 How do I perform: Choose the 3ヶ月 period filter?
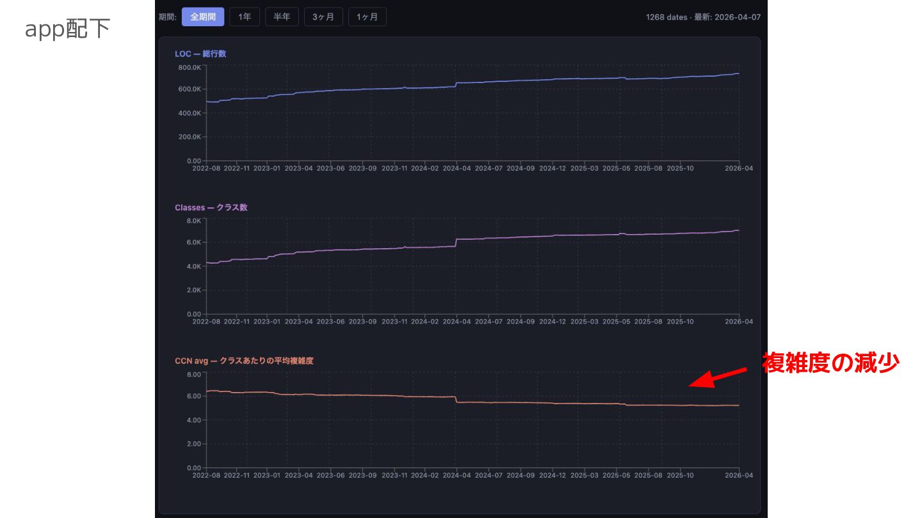[323, 17]
